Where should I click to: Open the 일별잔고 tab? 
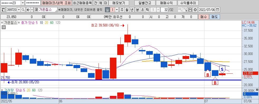(145, 3)
